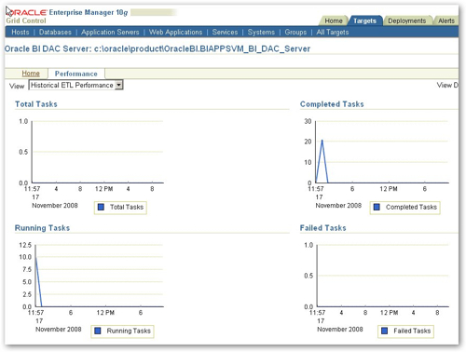Click the Home link under DAC Server title
This screenshot has height=352, width=466.
click(31, 74)
